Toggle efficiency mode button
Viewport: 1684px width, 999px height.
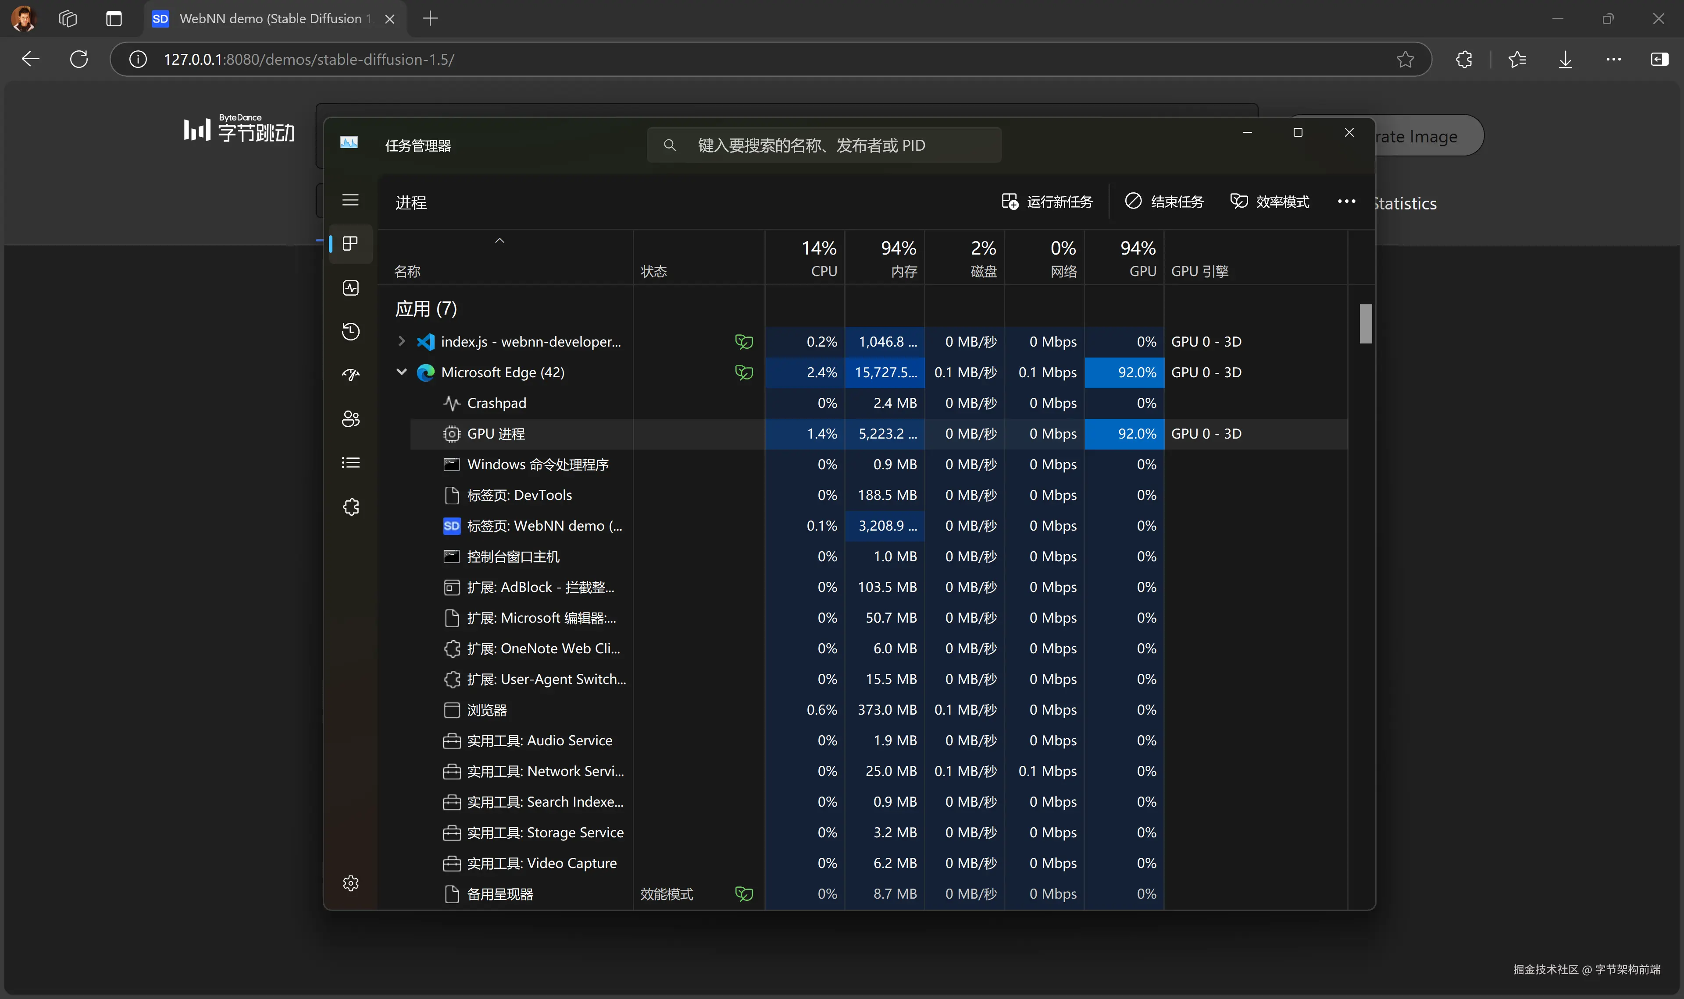click(x=1270, y=201)
